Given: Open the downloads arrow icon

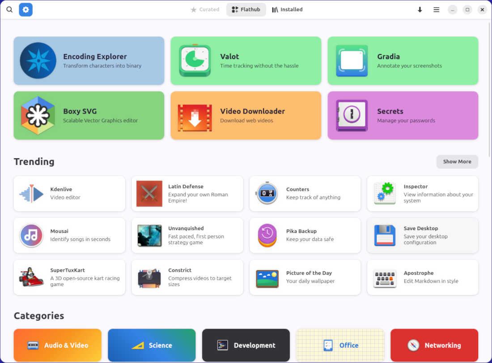Looking at the screenshot, I should click(x=420, y=9).
